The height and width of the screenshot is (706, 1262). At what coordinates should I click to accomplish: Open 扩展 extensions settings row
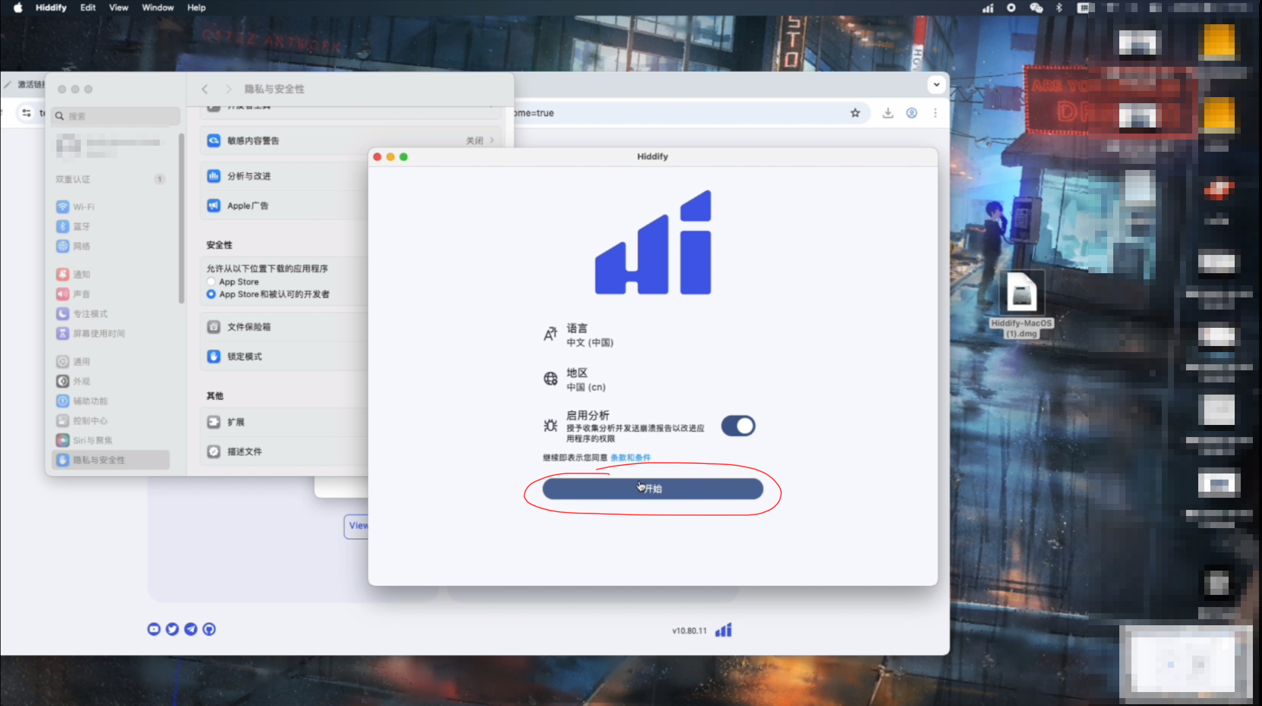click(x=284, y=422)
